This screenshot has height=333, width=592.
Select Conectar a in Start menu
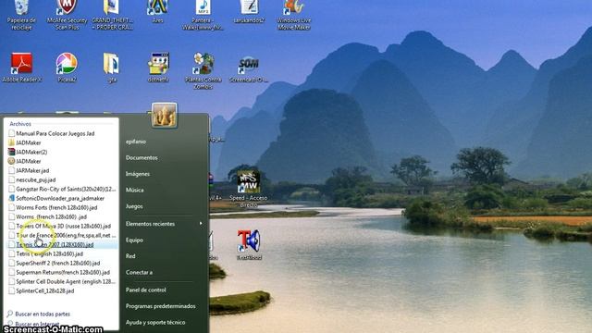click(x=139, y=273)
